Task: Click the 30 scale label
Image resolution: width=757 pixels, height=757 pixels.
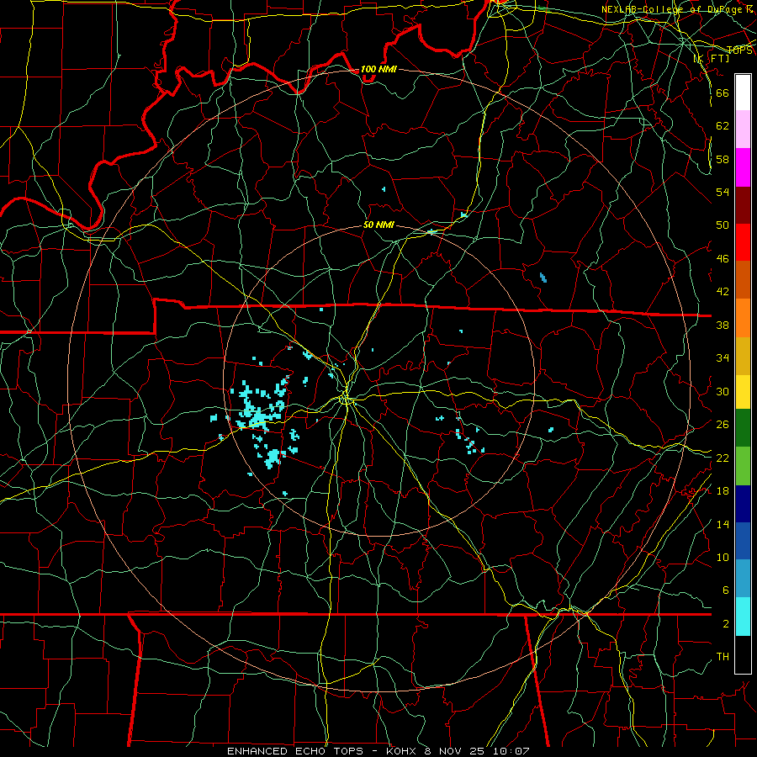Action: 723,391
